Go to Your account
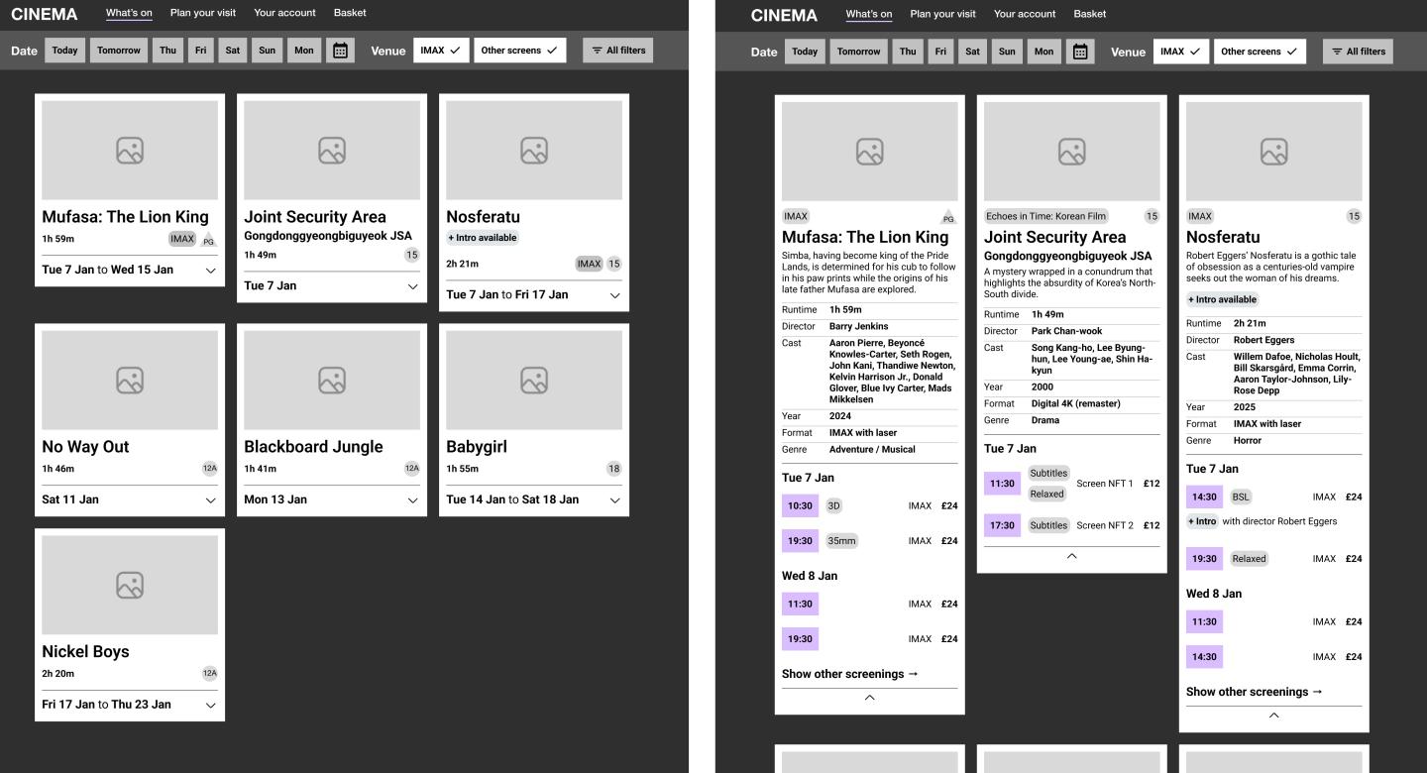Screen dimensions: 1427x773 (x=284, y=13)
